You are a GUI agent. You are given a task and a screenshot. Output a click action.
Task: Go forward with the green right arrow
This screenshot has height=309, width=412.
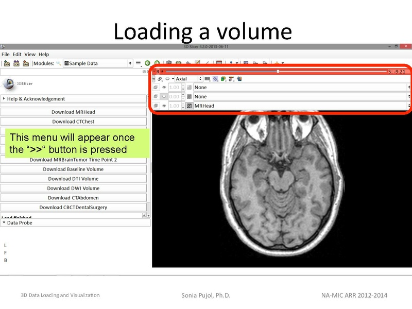[x=157, y=62]
